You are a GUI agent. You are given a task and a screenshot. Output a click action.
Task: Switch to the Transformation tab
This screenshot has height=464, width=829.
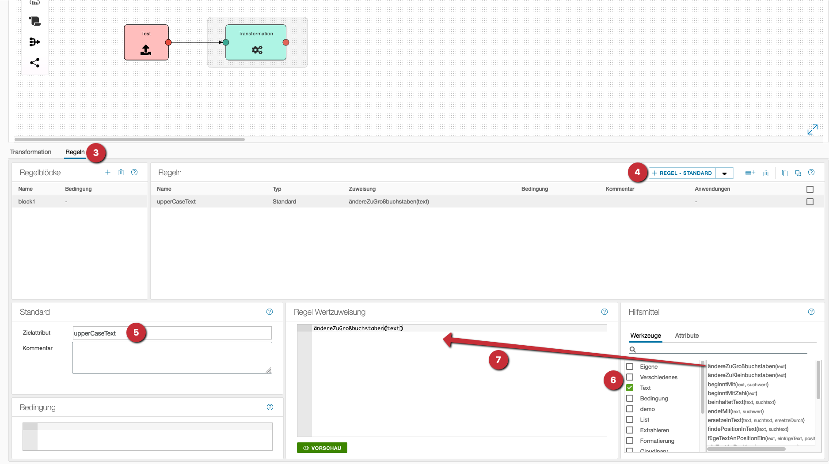(31, 152)
